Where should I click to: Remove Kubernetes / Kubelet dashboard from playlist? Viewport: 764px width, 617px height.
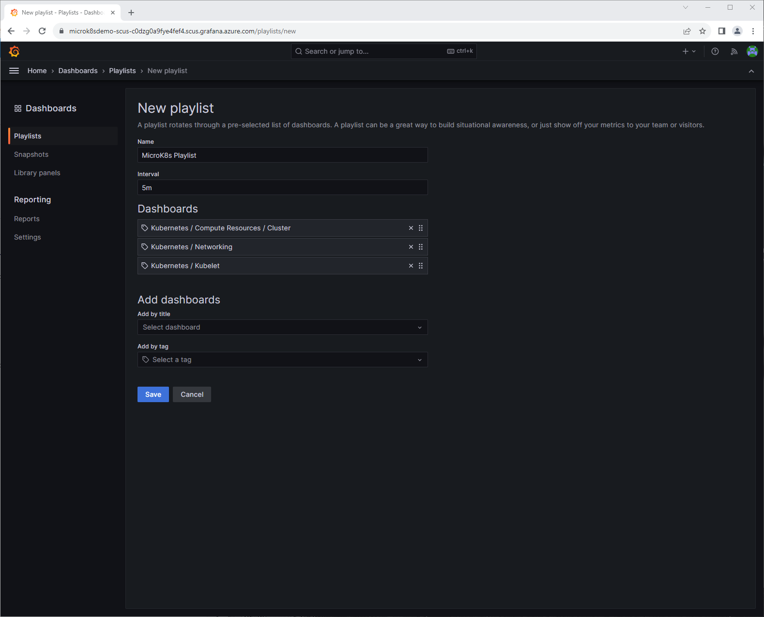411,266
